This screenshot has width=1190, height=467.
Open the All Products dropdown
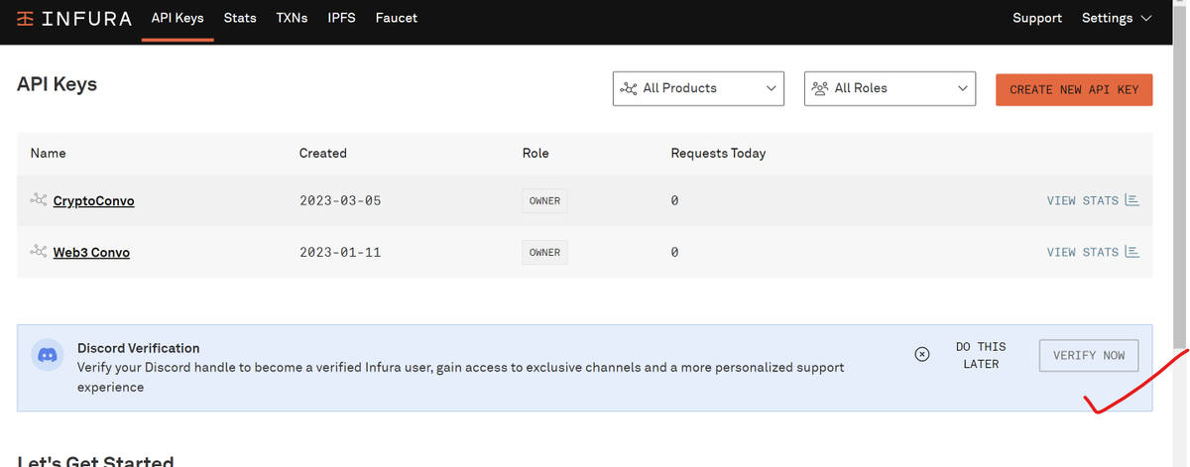point(698,88)
